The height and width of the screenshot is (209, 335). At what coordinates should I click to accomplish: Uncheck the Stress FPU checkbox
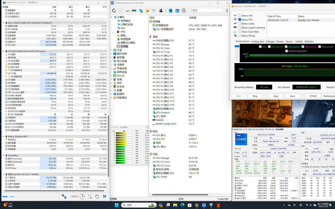240,20
